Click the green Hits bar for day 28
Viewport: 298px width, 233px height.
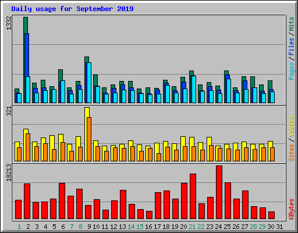253,82
